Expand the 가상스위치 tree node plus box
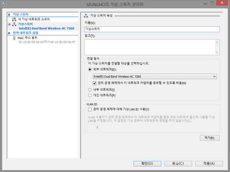The height and width of the screenshot is (172, 230). 9,24
